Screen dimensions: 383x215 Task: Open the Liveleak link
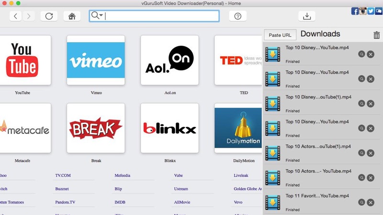[x=241, y=175]
